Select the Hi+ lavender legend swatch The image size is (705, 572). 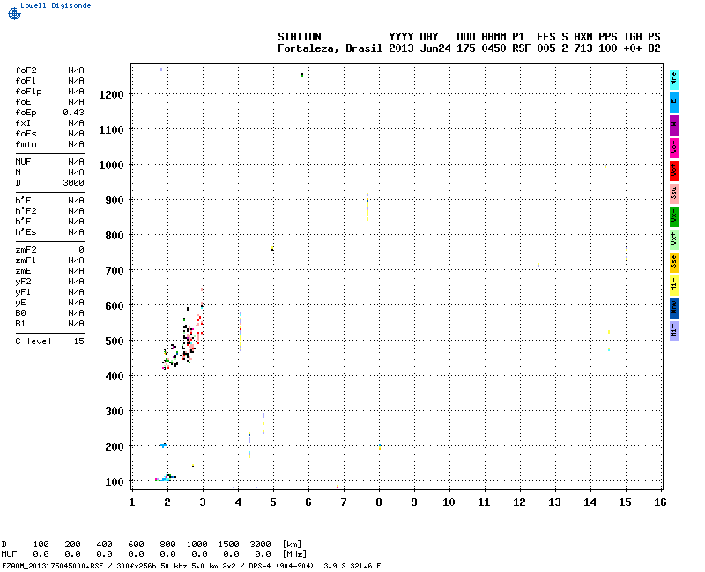674,332
